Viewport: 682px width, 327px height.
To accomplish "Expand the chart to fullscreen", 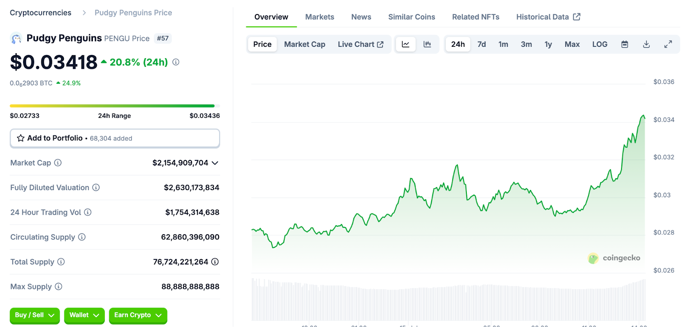I will pyautogui.click(x=668, y=44).
